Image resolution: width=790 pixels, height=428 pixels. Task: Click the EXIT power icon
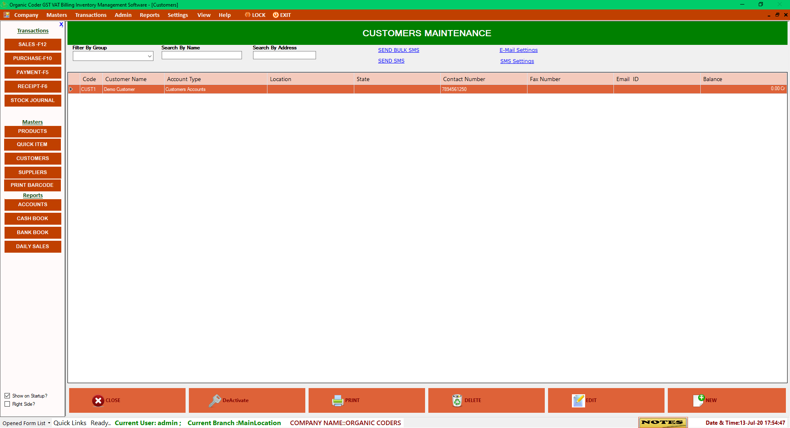(275, 15)
